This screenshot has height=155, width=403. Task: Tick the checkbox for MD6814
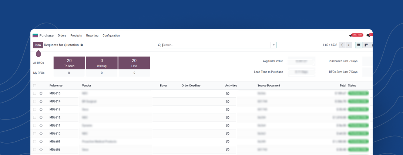[x=35, y=101]
